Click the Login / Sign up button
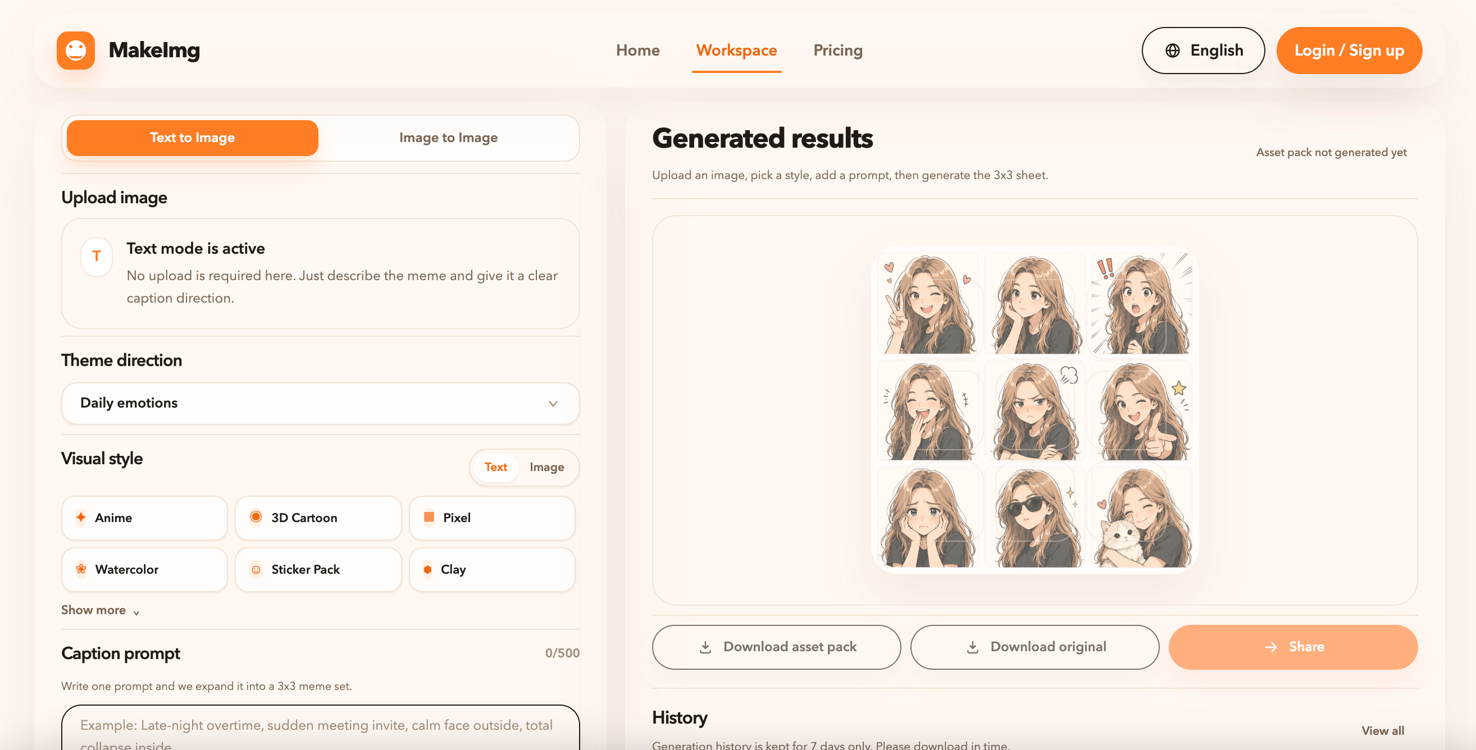Screen dimensions: 1476x750 pos(1350,51)
